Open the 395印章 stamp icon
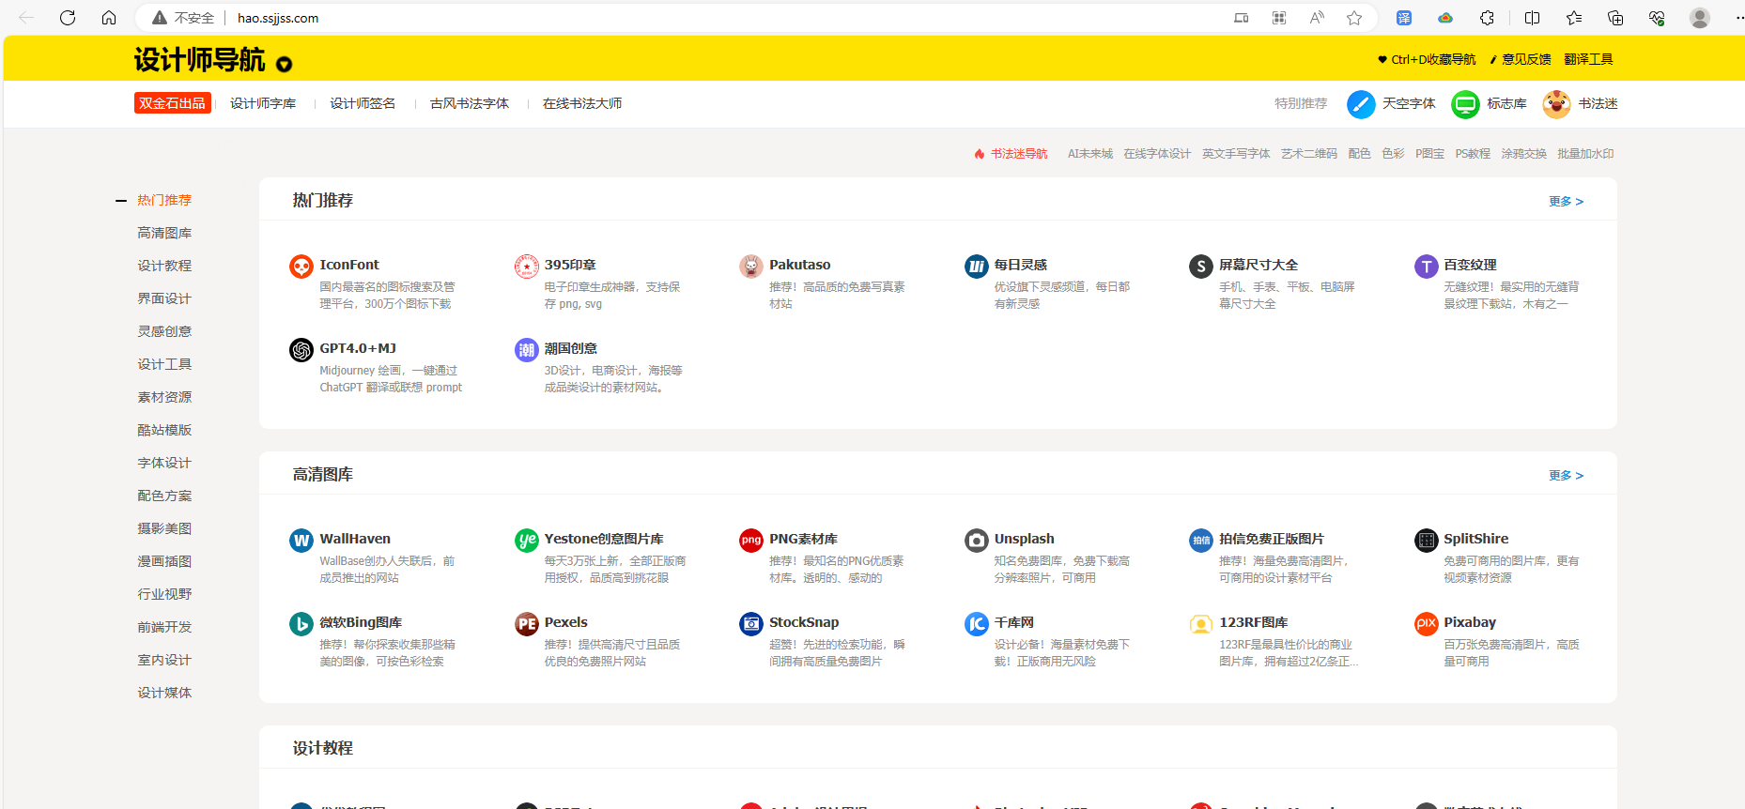Image resolution: width=1745 pixels, height=809 pixels. click(x=526, y=267)
